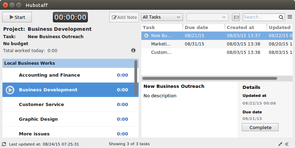295x148 pixels.
Task: Click the refresh sync icon in status bar
Action: point(4,144)
